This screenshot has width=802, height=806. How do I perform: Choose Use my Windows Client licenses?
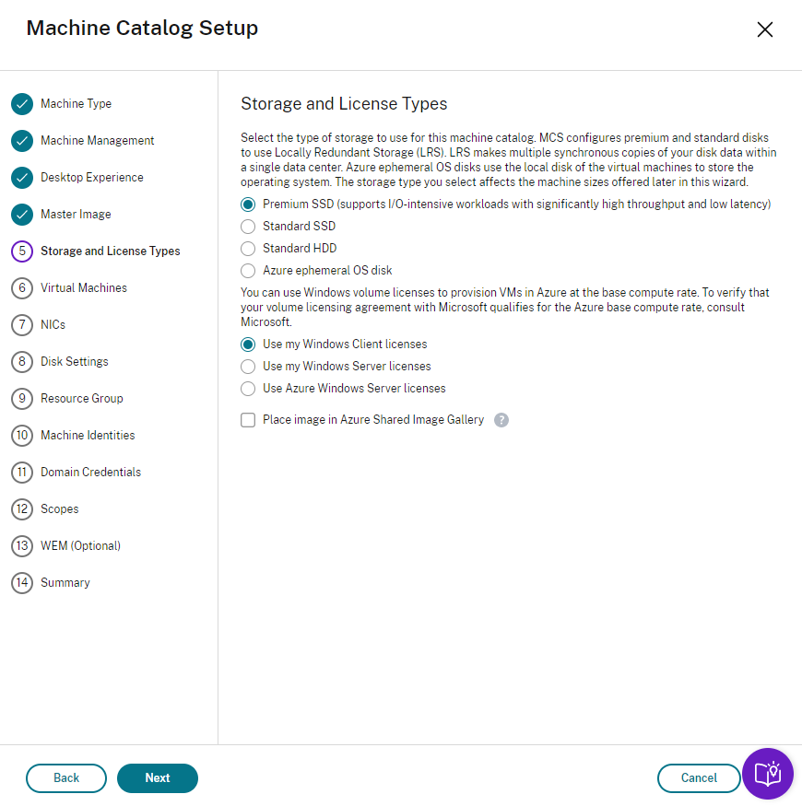248,345
